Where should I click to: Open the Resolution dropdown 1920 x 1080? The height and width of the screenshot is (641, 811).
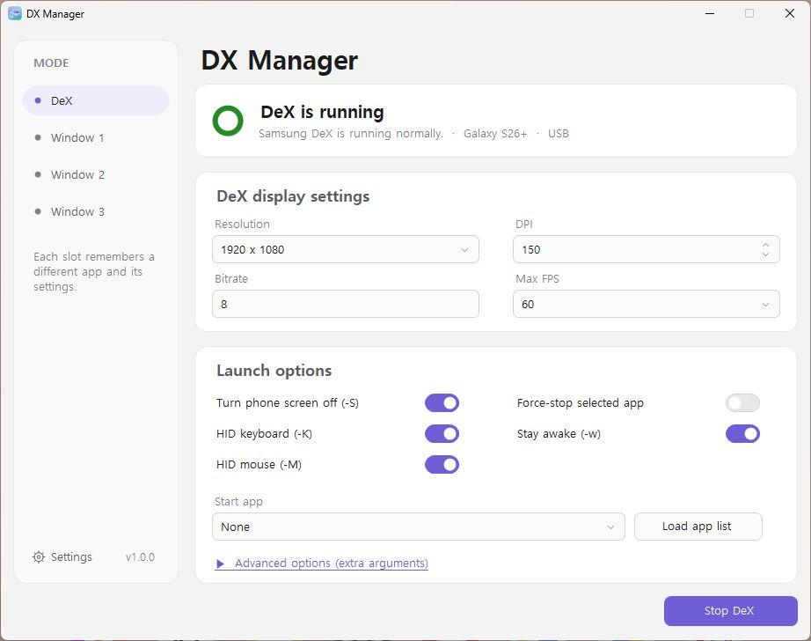click(x=346, y=249)
